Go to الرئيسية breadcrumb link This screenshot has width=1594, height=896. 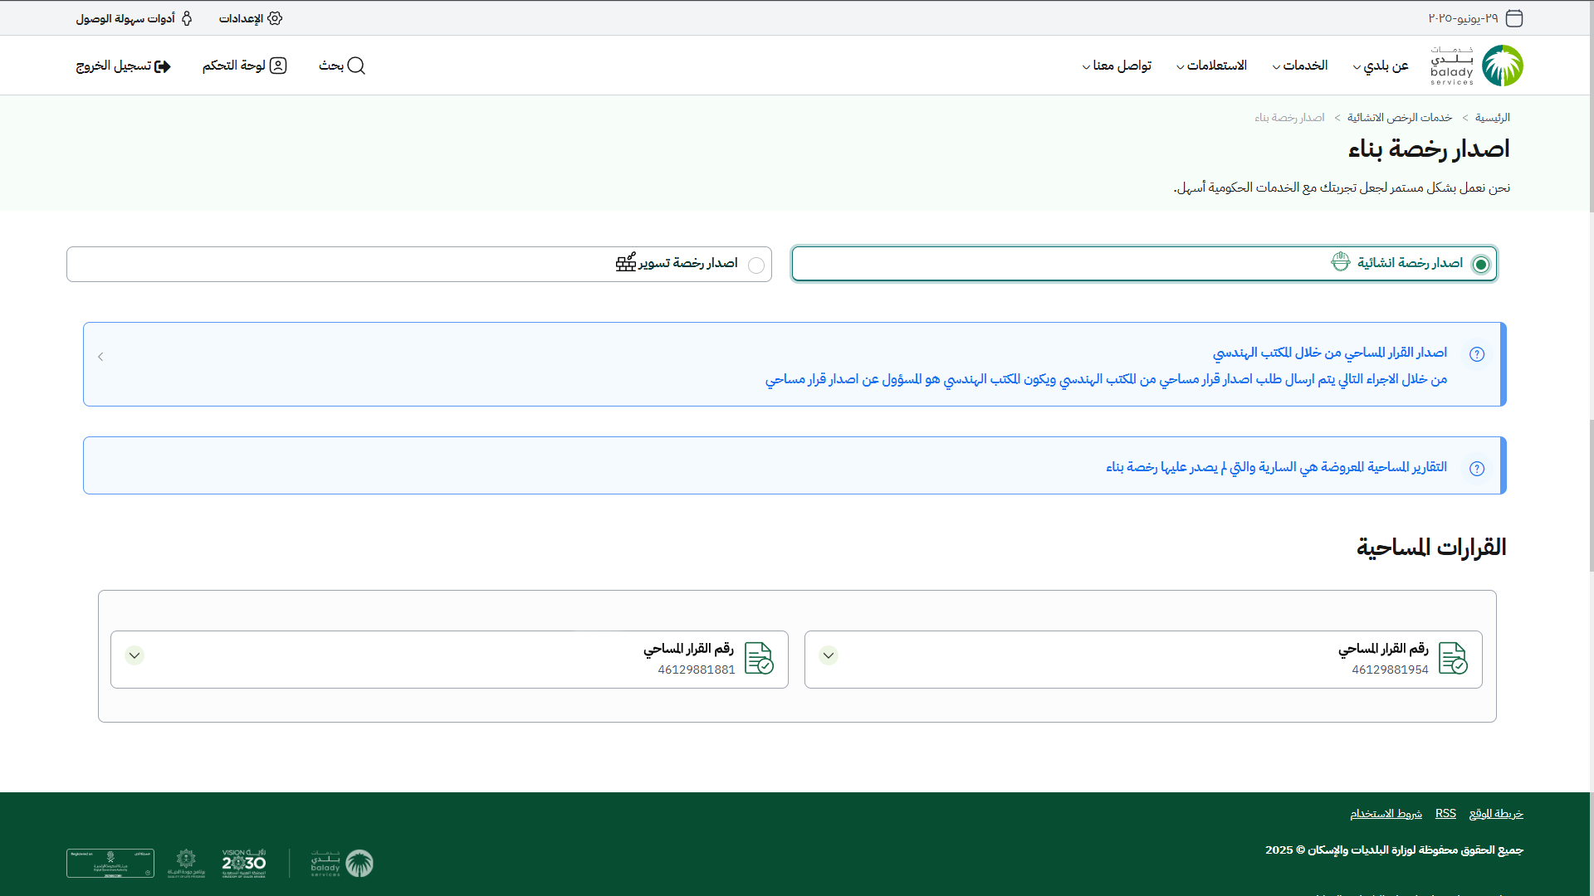tap(1492, 118)
